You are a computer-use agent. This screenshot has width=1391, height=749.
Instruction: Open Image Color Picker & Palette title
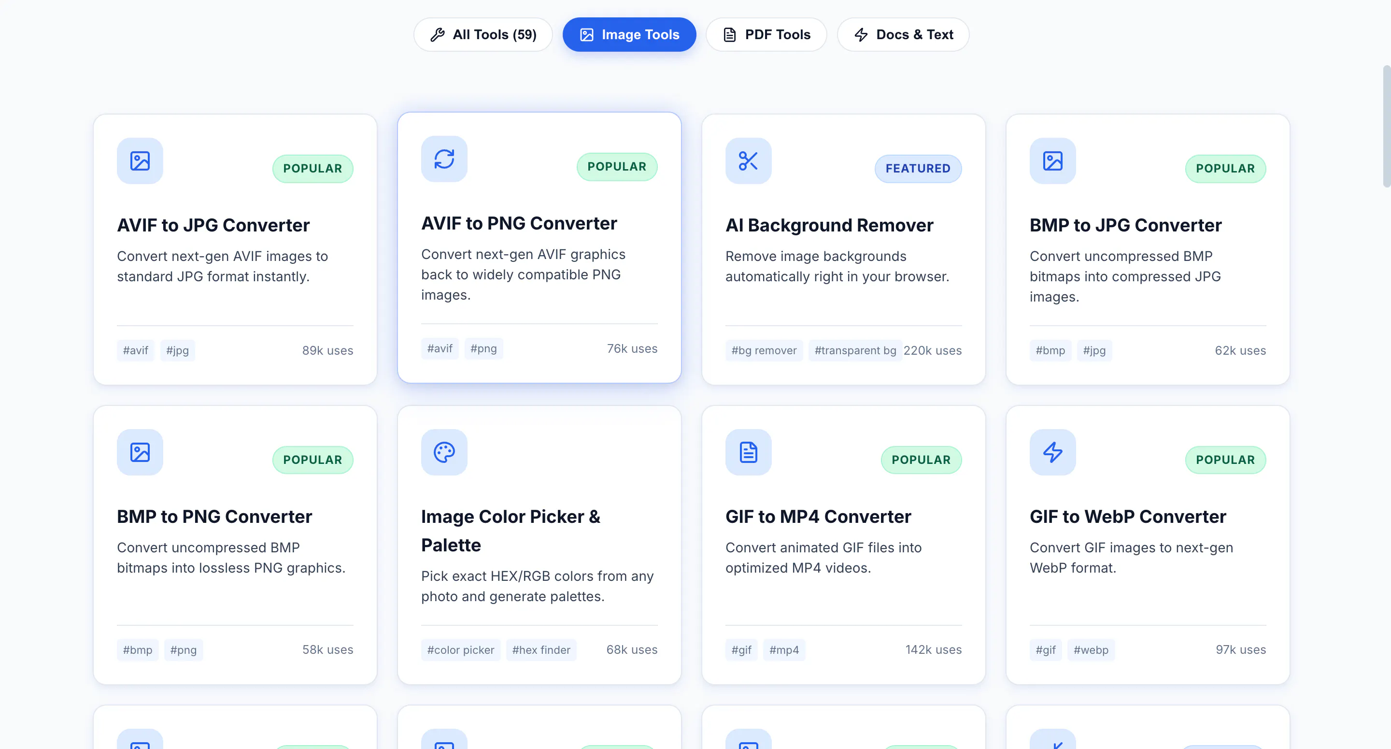pos(511,531)
